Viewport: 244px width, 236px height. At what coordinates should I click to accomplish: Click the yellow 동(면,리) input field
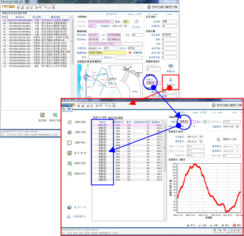coord(107,53)
